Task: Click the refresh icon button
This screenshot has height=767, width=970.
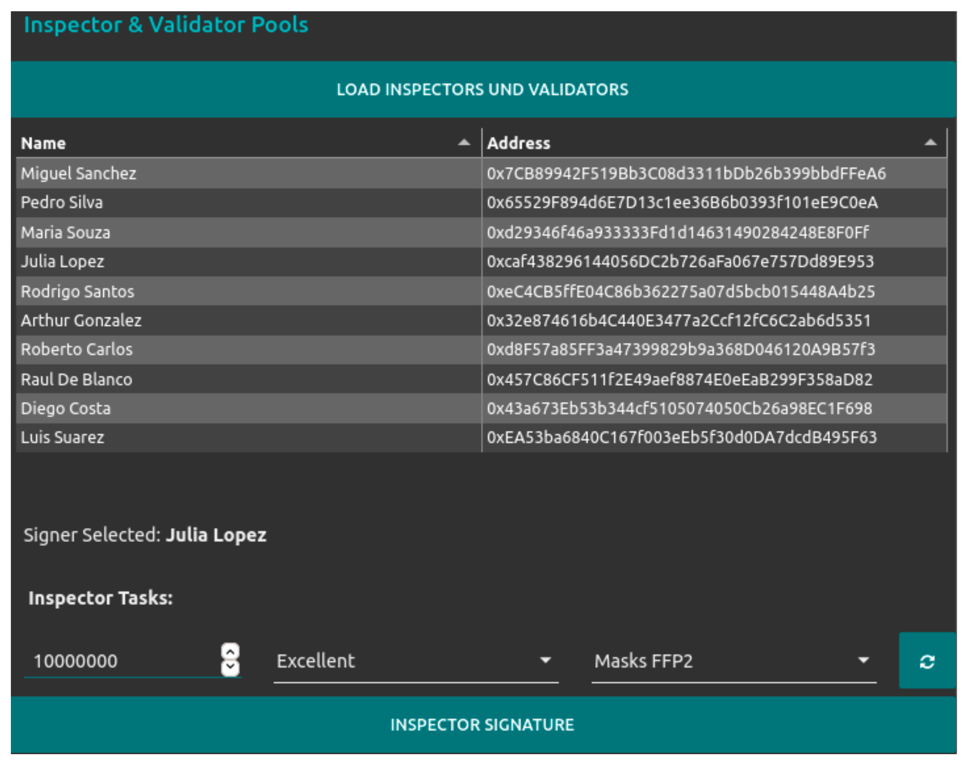Action: [x=926, y=661]
